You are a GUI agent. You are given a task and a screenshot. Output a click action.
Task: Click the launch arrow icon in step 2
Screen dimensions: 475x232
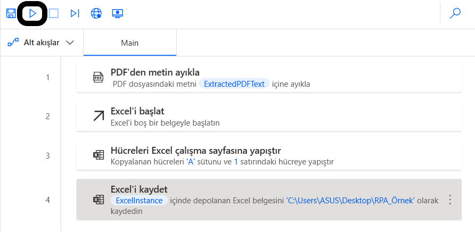(x=99, y=117)
